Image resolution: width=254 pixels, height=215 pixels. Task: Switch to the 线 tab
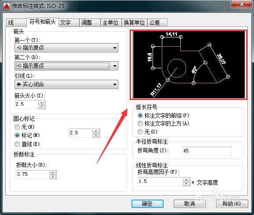(x=16, y=22)
